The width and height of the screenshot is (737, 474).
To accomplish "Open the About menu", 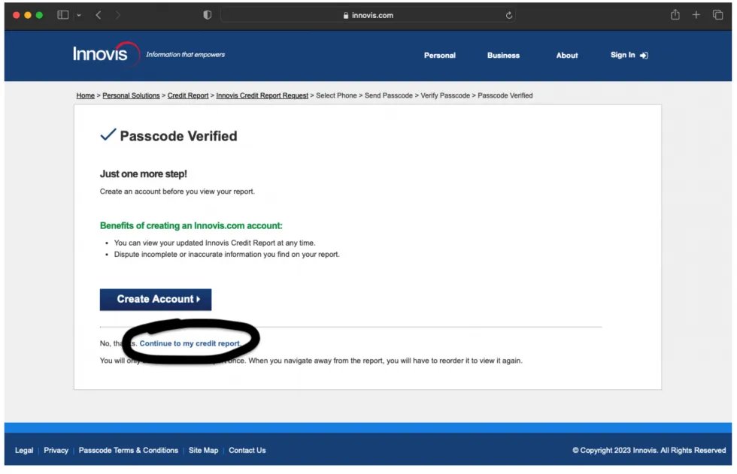I will coord(567,56).
